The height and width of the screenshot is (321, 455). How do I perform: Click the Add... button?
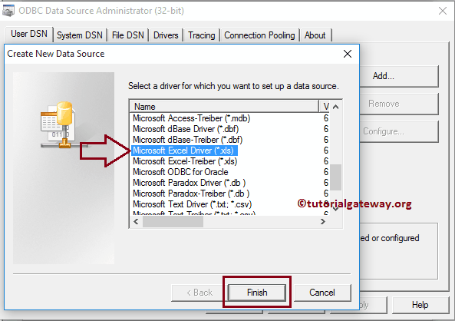[x=399, y=76]
